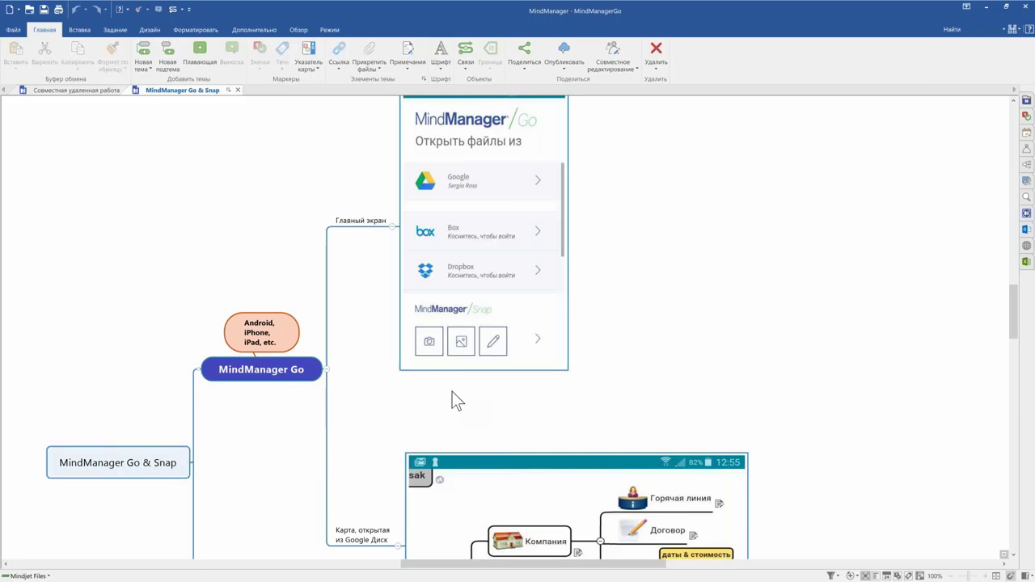The width and height of the screenshot is (1035, 582).
Task: Click the vertical scrollbar thumb
Action: (x=1014, y=312)
